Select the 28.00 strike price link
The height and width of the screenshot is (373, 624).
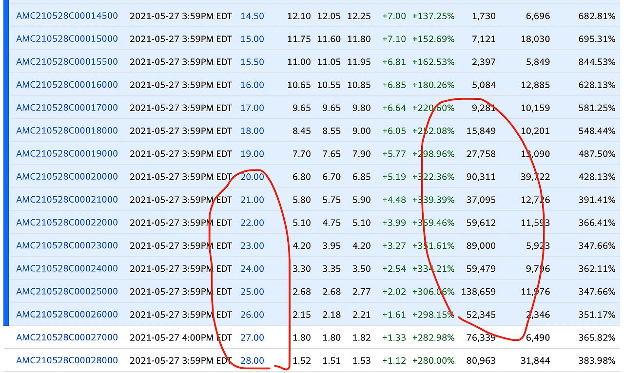pos(252,361)
